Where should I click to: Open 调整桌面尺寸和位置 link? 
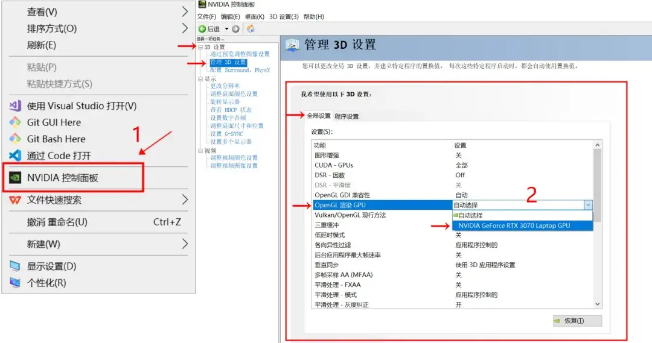click(x=237, y=125)
